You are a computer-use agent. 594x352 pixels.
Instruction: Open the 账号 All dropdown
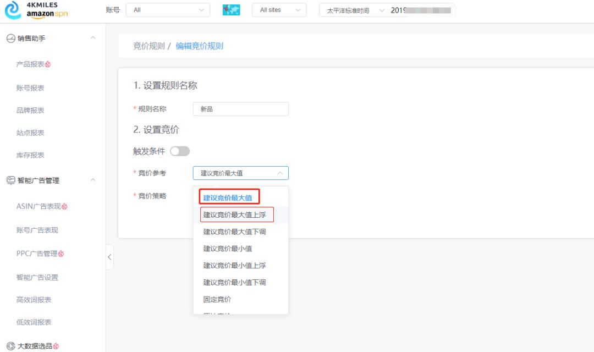[x=168, y=10]
